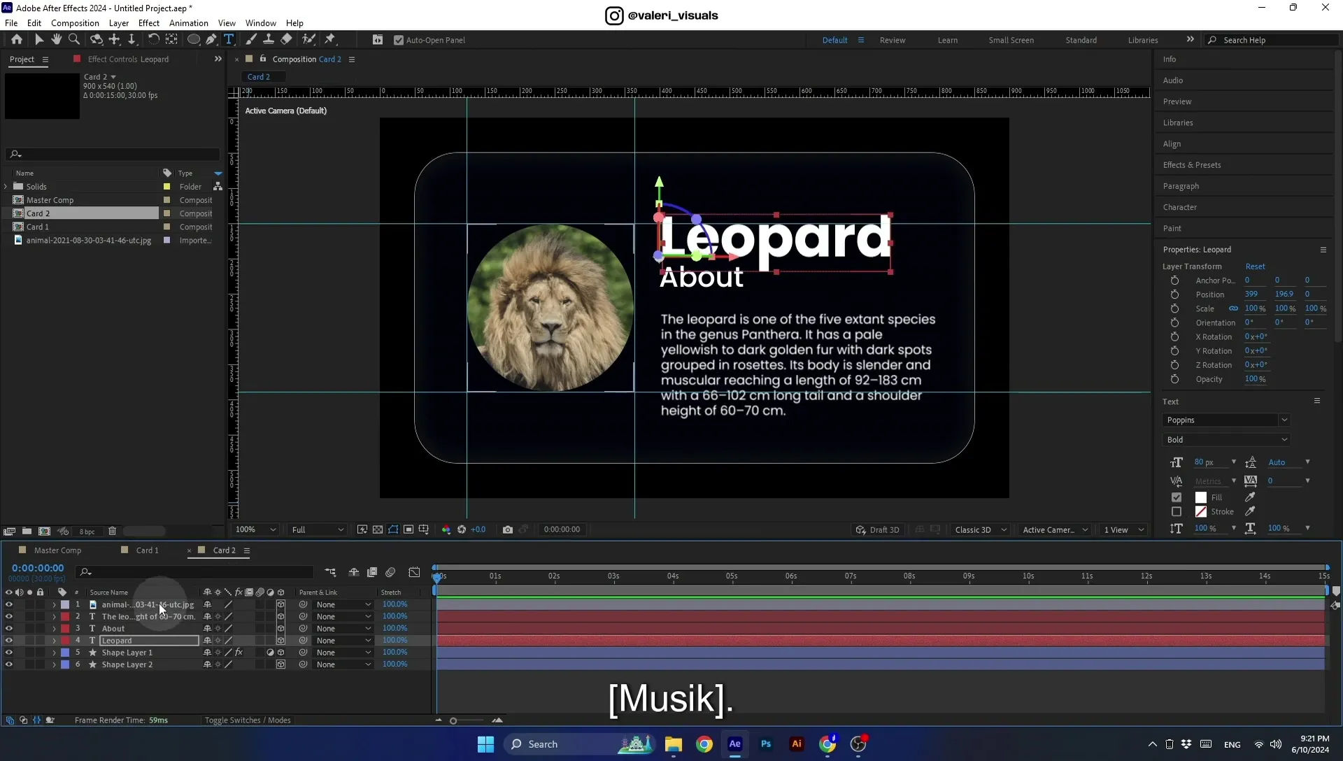Switch to the Review workspace
The image size is (1343, 761).
point(892,41)
